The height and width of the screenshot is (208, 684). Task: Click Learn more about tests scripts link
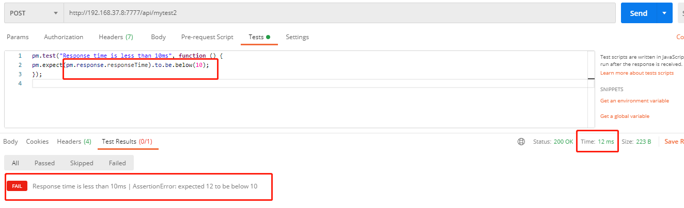click(636, 73)
